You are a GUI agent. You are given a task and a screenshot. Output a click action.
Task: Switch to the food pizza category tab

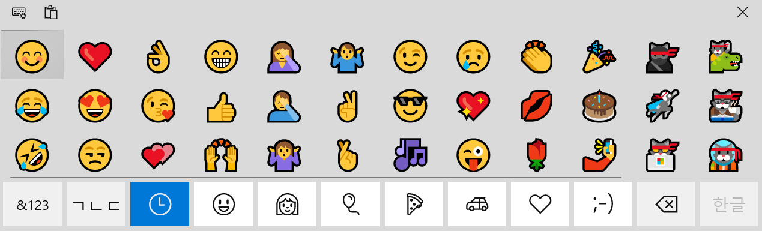[414, 205]
